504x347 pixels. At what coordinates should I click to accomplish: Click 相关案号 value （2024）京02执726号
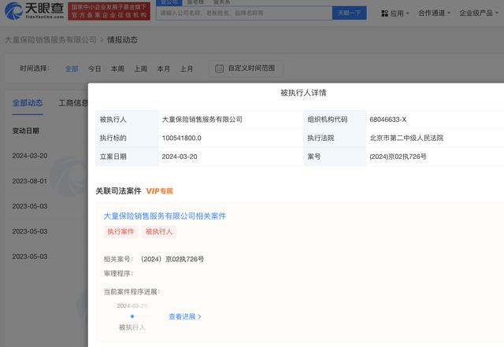(x=172, y=259)
